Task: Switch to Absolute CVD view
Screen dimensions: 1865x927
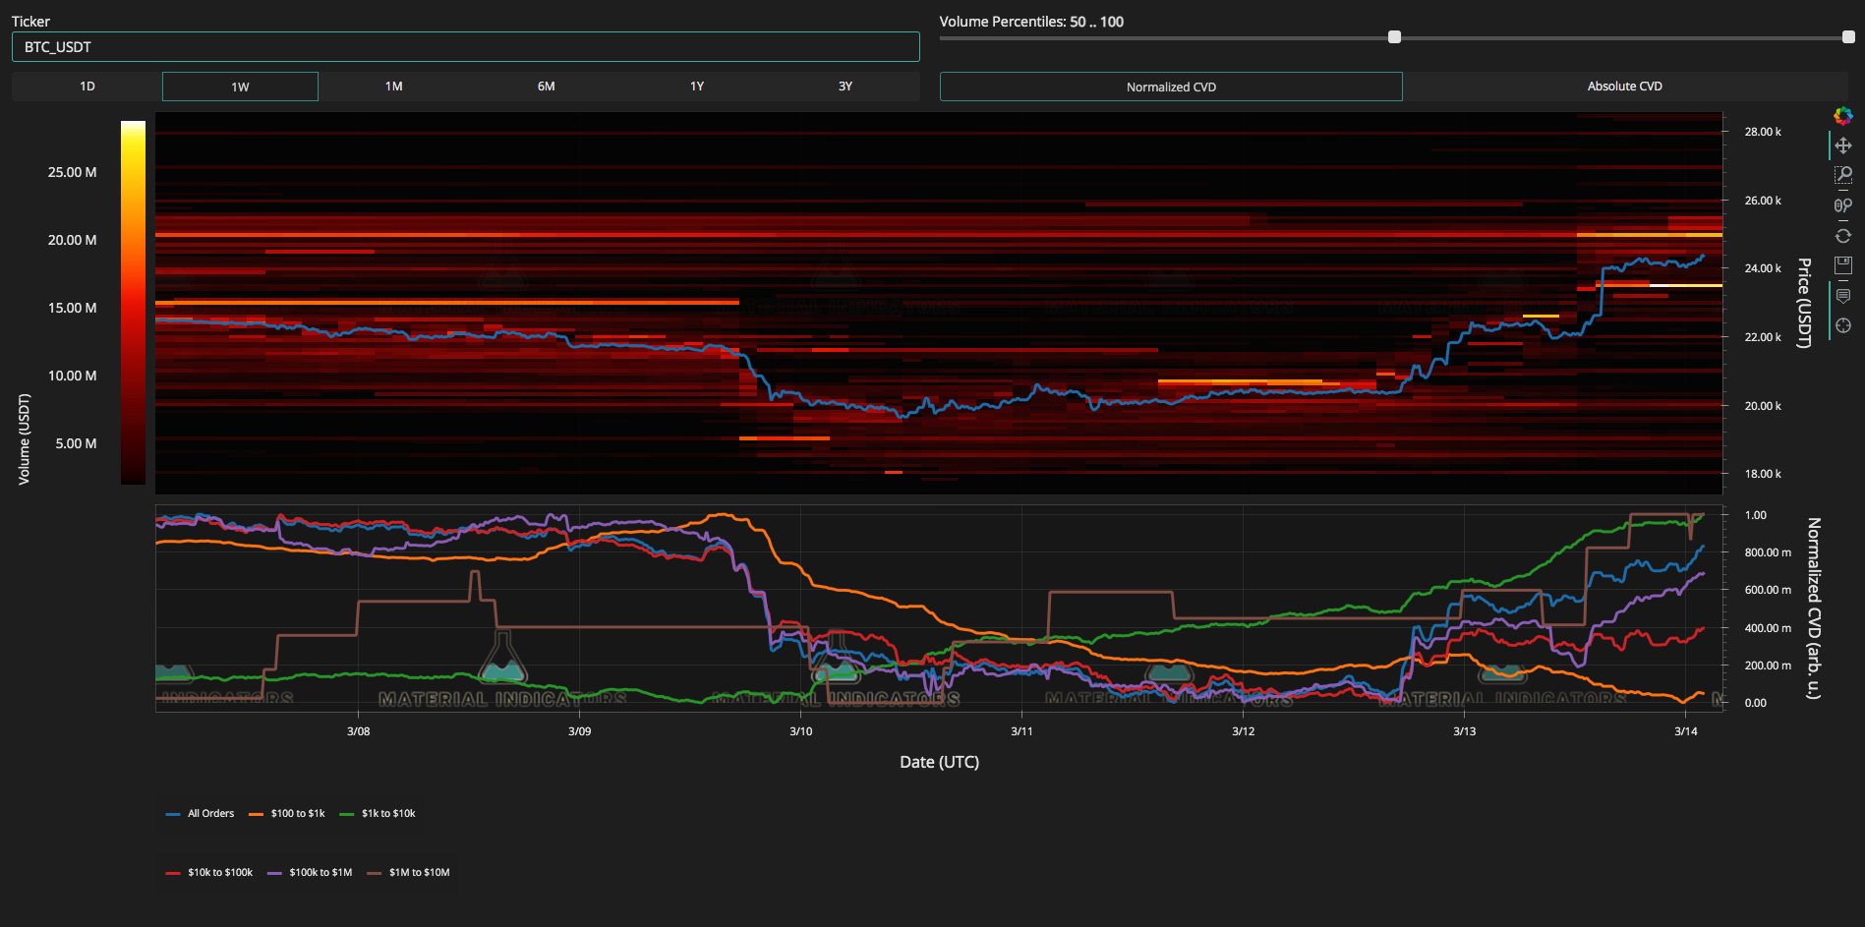Action: [1624, 87]
